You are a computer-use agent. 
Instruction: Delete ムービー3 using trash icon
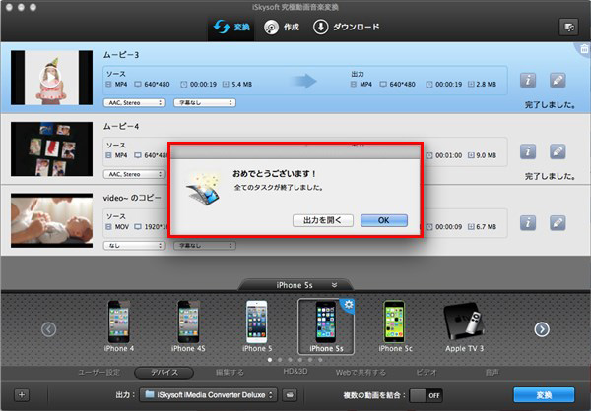coord(584,49)
